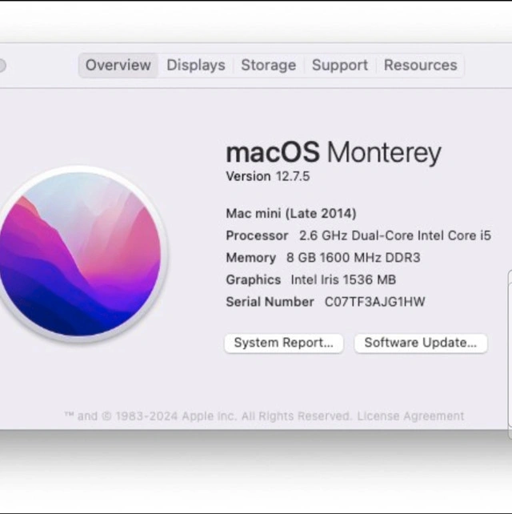Viewport: 512px width, 514px height.
Task: Click the Software Update... button
Action: pyautogui.click(x=420, y=343)
